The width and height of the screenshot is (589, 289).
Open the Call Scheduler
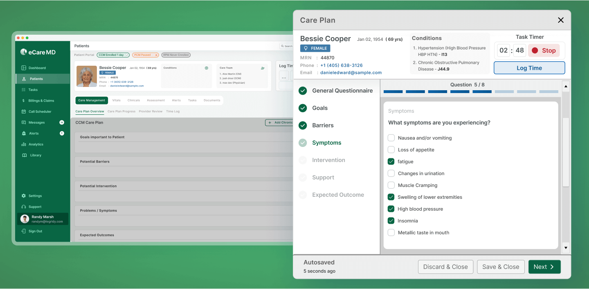(39, 111)
